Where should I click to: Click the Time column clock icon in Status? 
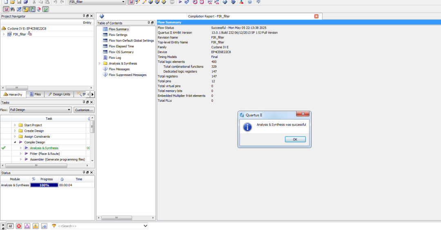[62, 179]
